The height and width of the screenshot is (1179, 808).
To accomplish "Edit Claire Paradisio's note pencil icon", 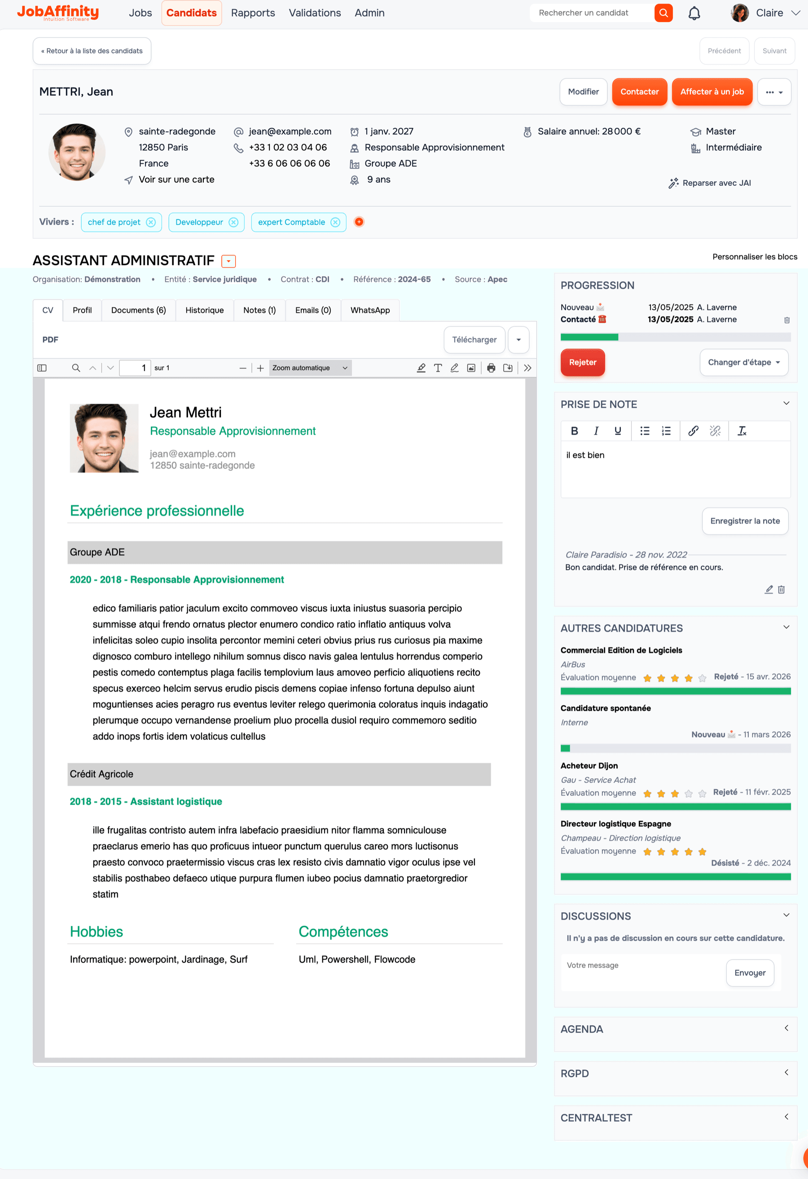I will click(768, 589).
